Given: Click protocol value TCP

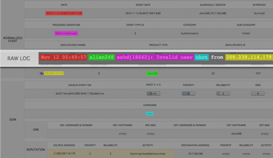Looking at the screenshot, I should pyautogui.click(x=258, y=74).
